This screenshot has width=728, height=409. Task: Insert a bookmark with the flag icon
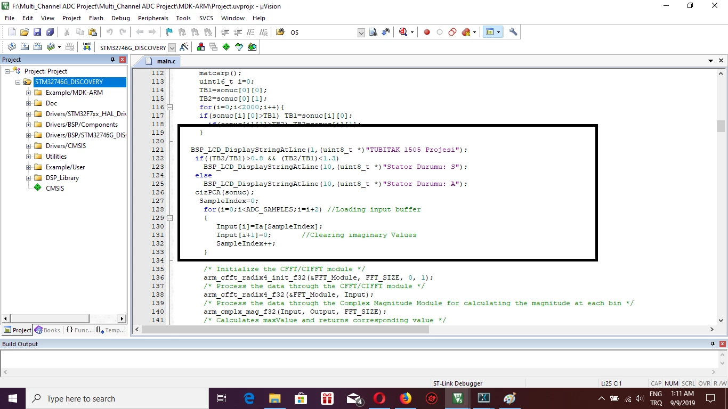coord(169,32)
